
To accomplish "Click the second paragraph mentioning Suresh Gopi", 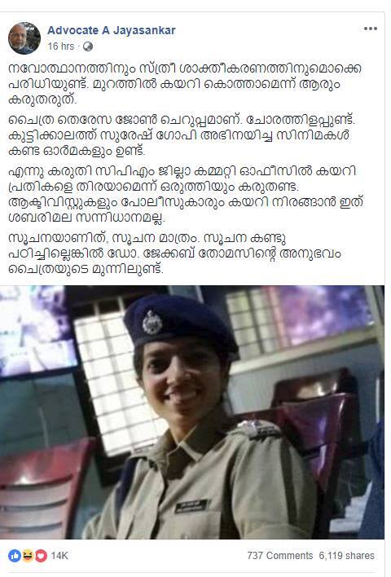I will point(182,135).
